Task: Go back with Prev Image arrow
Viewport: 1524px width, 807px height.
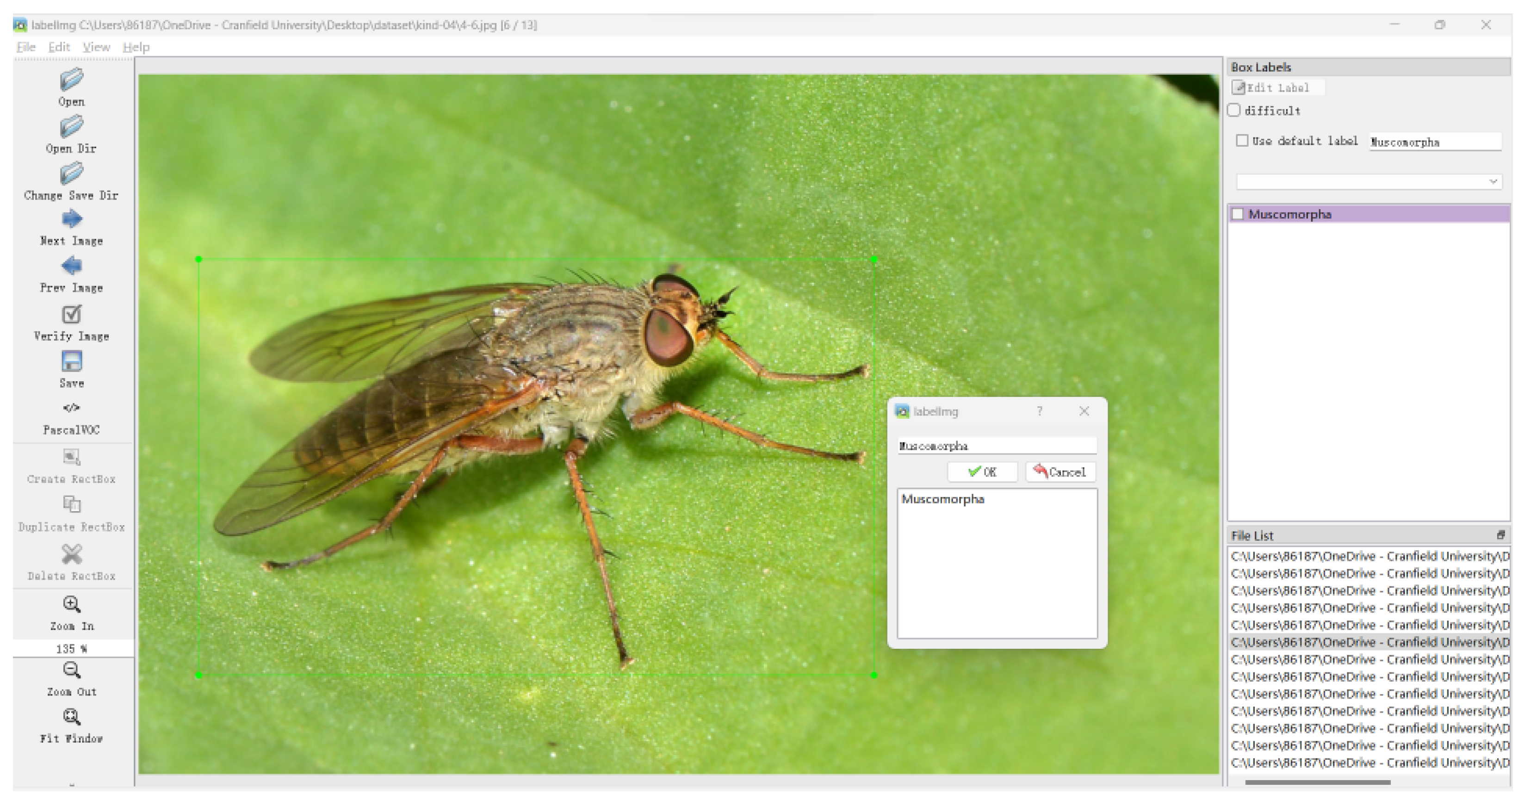Action: tap(72, 266)
